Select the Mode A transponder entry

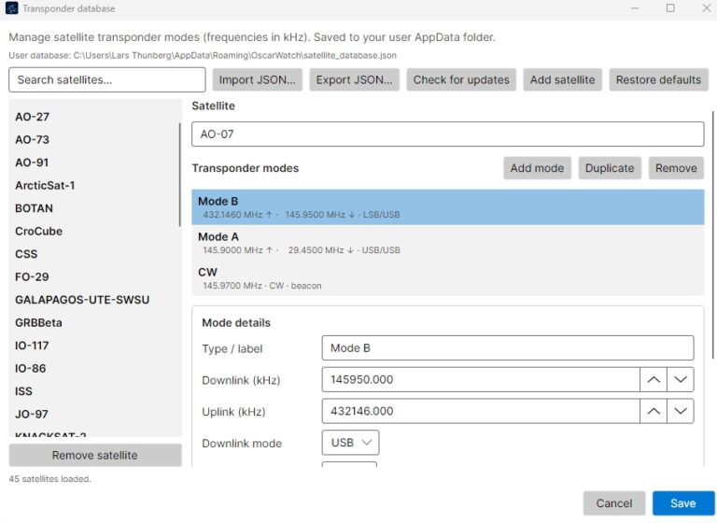448,243
